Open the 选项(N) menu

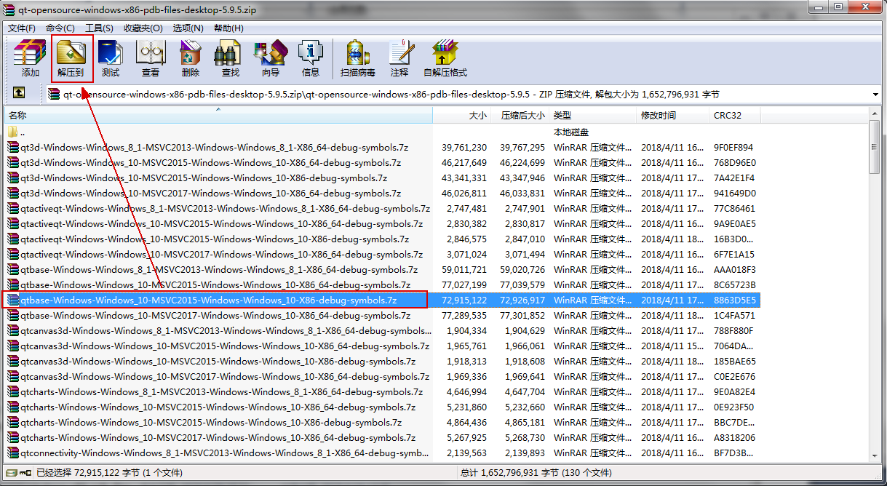coord(188,28)
